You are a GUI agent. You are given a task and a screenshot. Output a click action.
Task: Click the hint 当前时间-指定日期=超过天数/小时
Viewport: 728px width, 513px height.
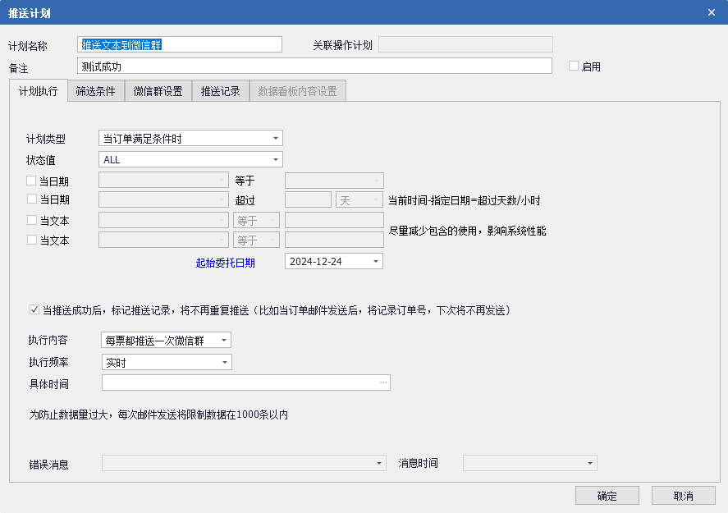click(x=464, y=200)
